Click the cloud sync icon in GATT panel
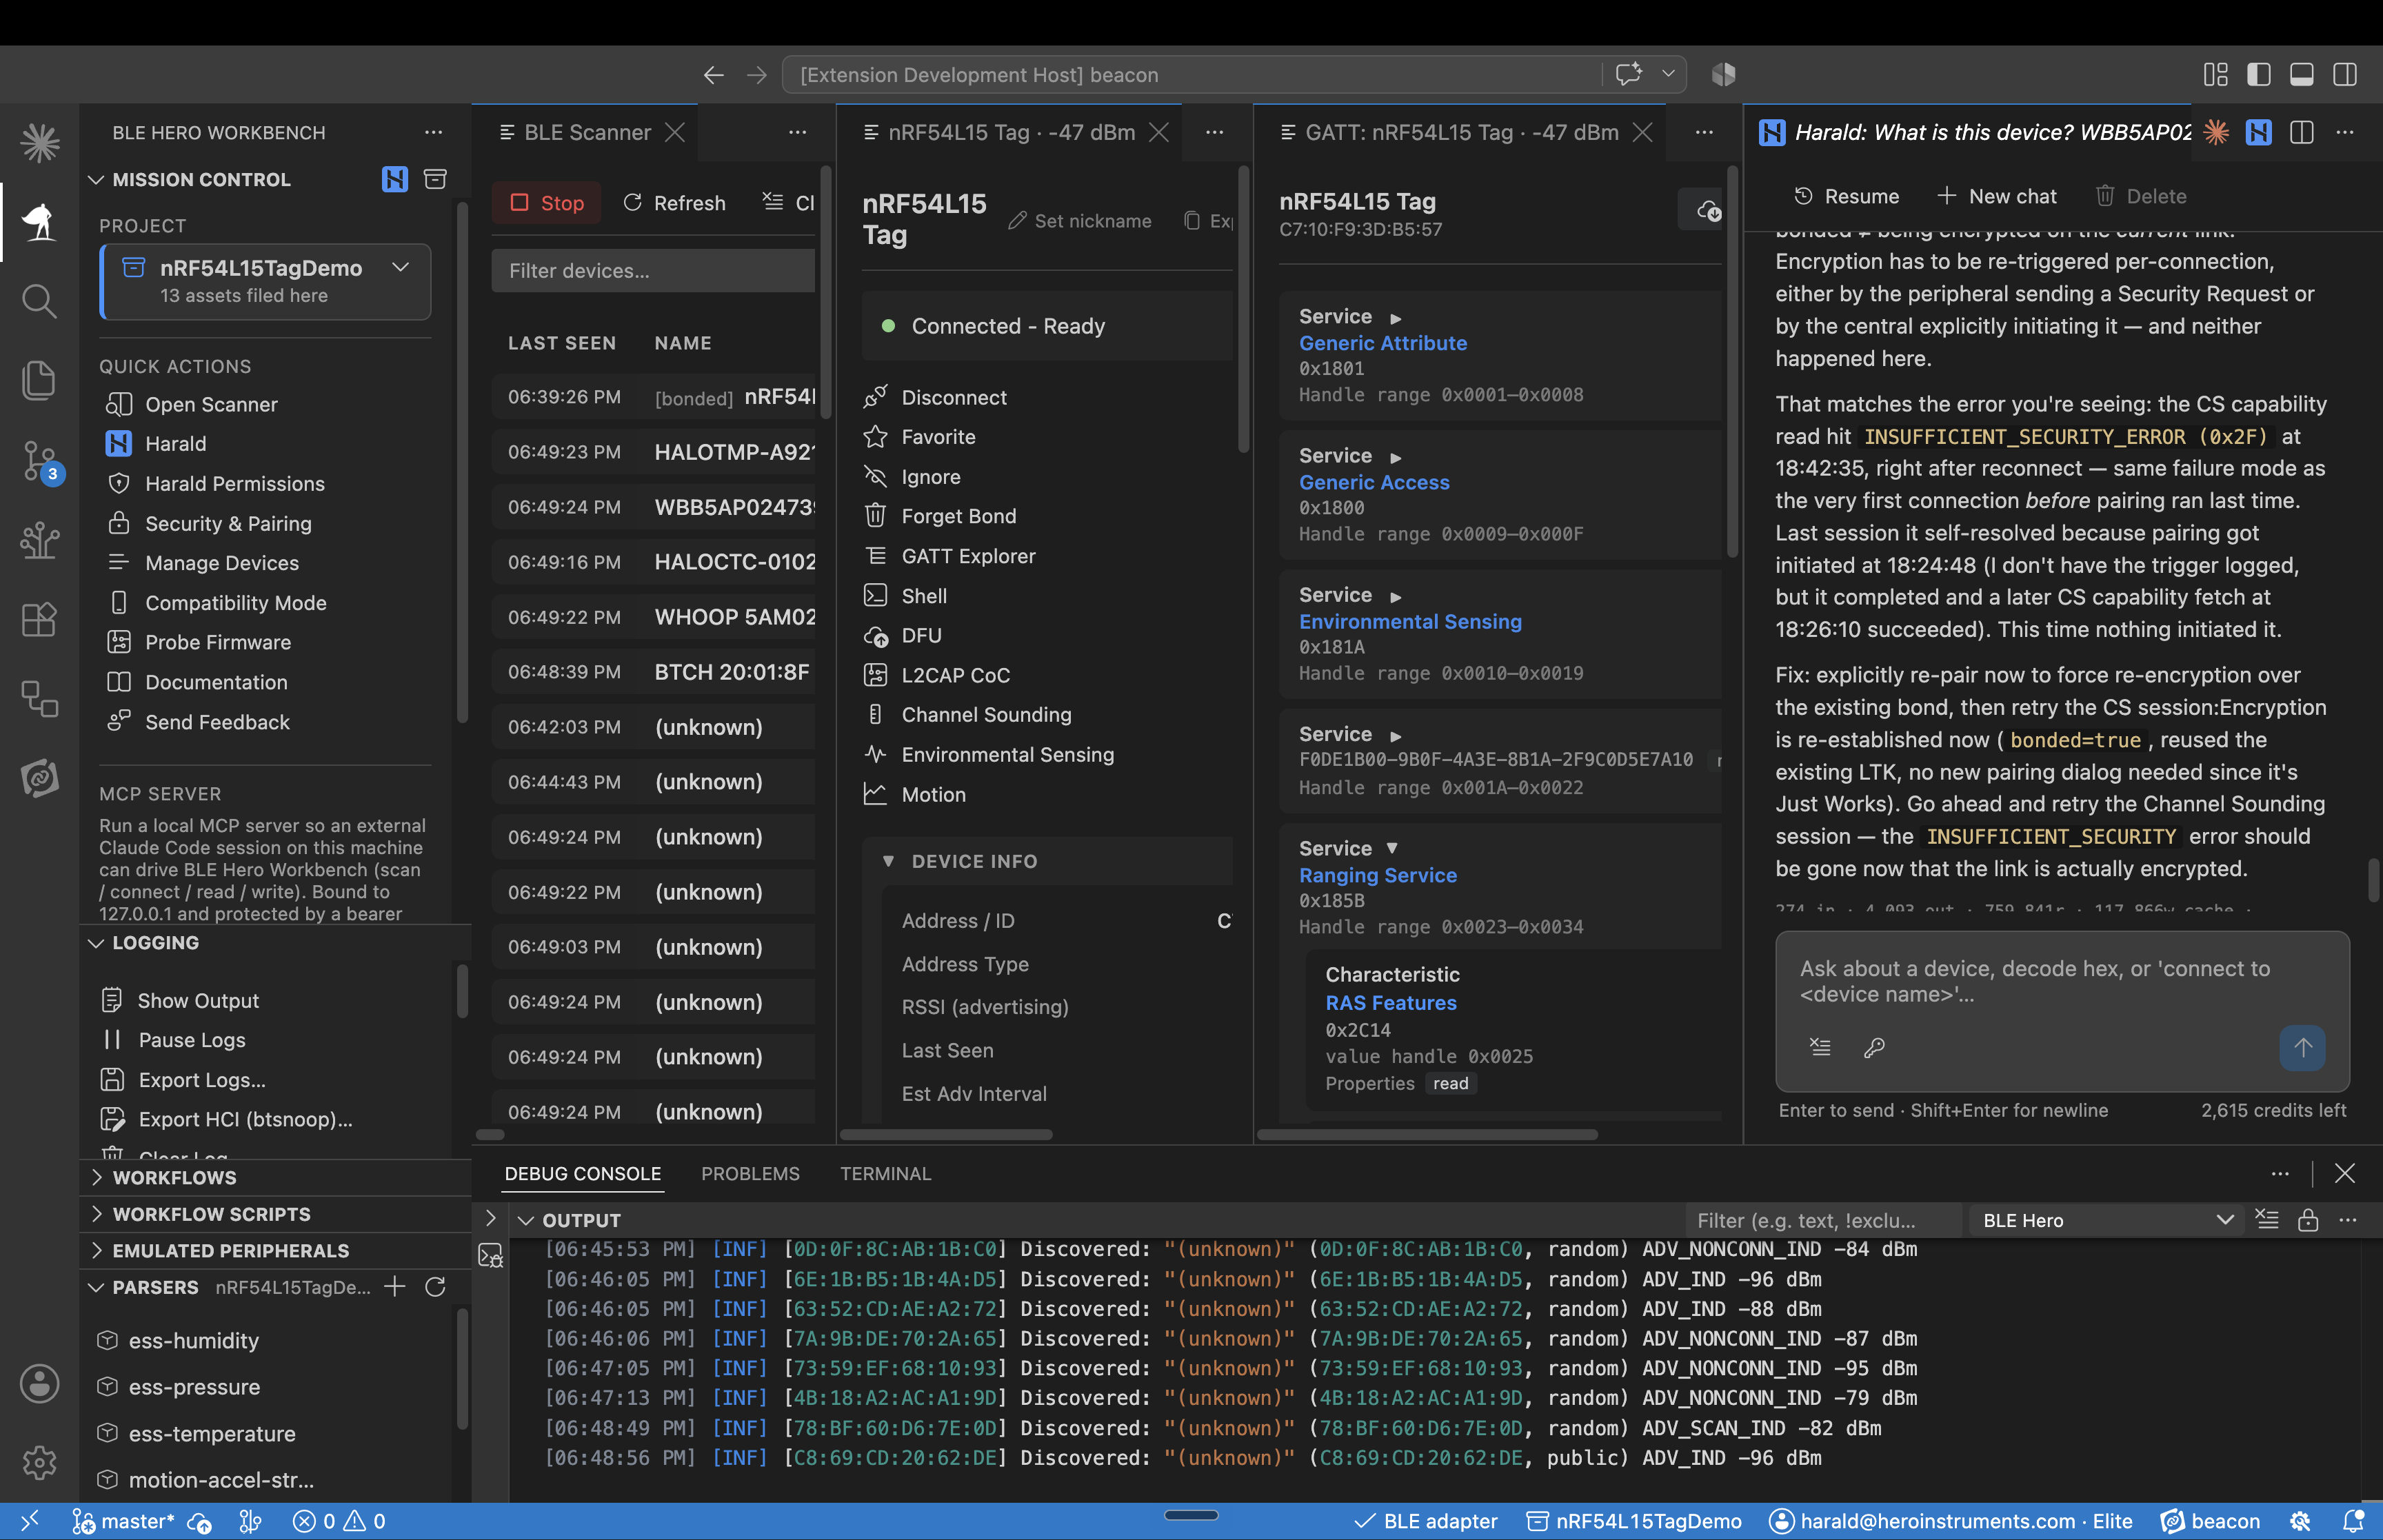Image resolution: width=2383 pixels, height=1540 pixels. coord(1708,210)
